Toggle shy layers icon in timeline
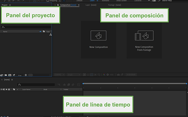188x117 pixels. (x=64, y=85)
